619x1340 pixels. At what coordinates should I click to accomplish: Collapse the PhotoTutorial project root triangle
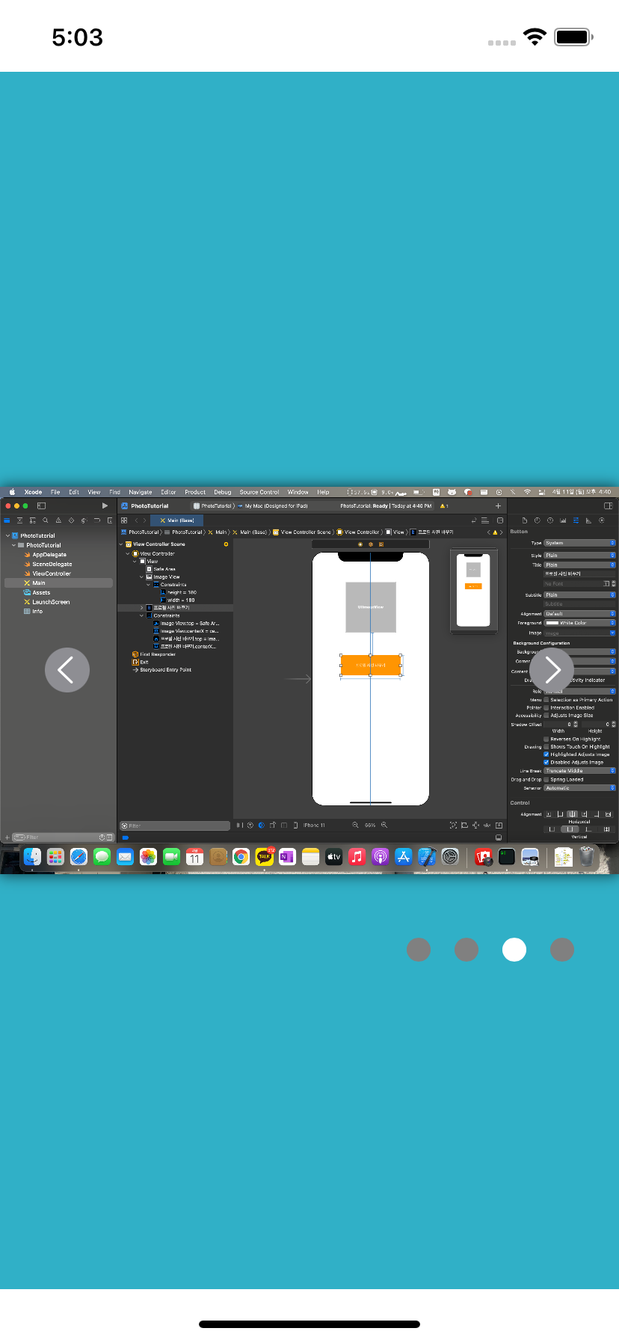pyautogui.click(x=7, y=536)
